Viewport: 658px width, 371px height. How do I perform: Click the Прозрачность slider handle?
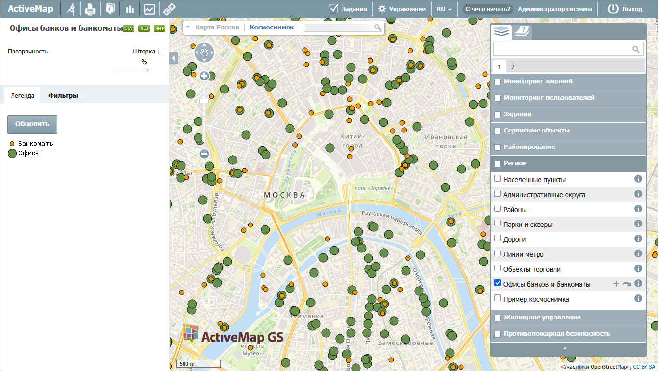(x=147, y=70)
